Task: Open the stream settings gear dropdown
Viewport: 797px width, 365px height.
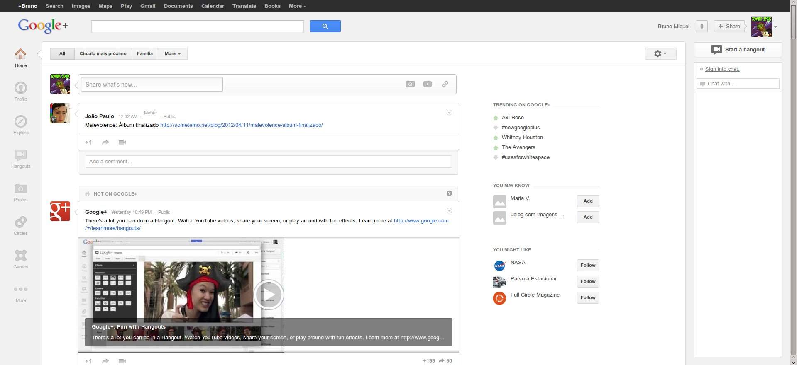Action: [x=660, y=53]
